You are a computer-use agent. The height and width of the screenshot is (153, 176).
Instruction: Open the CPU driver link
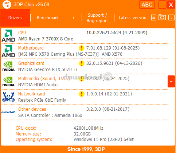pyautogui.click(x=22, y=33)
